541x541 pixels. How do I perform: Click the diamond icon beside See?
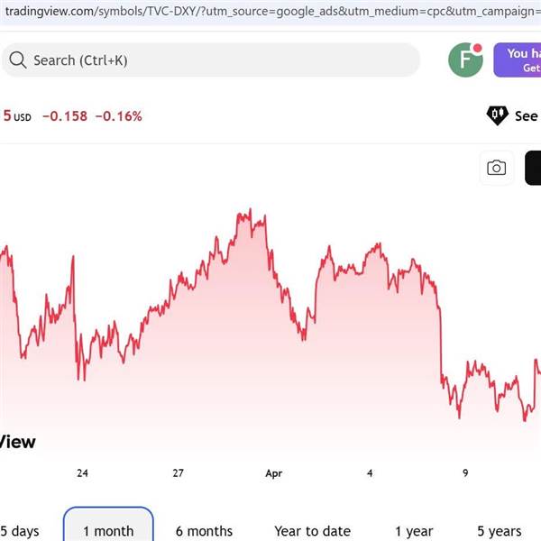pyautogui.click(x=497, y=115)
